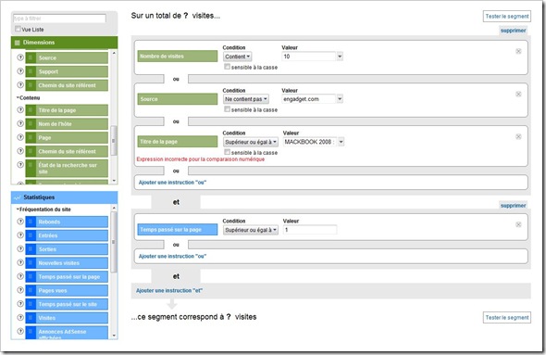
Task: Click help icon beside Visites metric
Action: point(20,318)
